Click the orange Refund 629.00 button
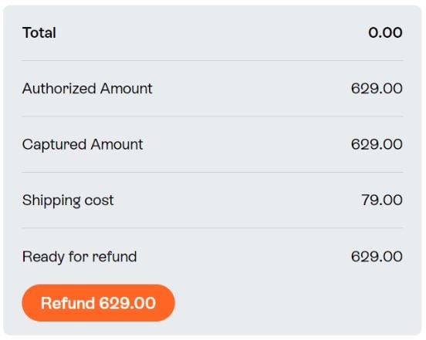 click(x=98, y=303)
